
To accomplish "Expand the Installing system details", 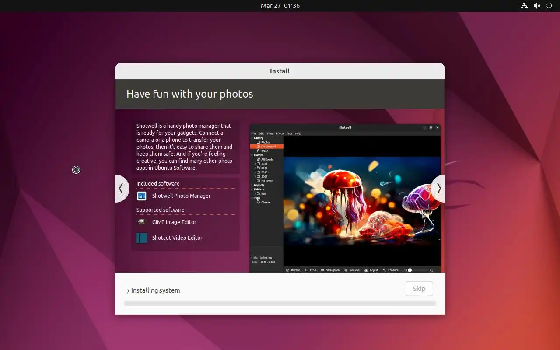I will pyautogui.click(x=128, y=291).
